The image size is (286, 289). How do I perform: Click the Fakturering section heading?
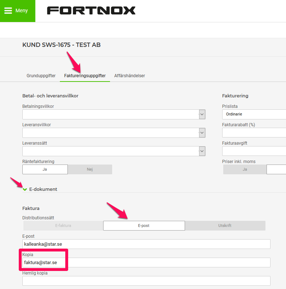[x=235, y=96]
